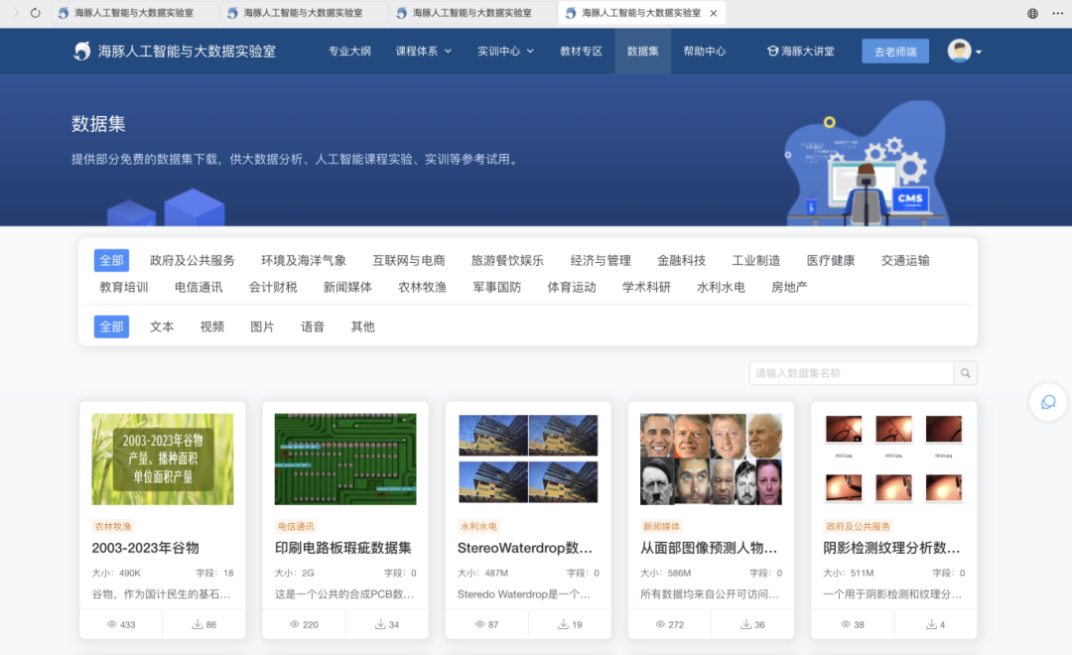Open the floating chat support icon

coord(1048,401)
